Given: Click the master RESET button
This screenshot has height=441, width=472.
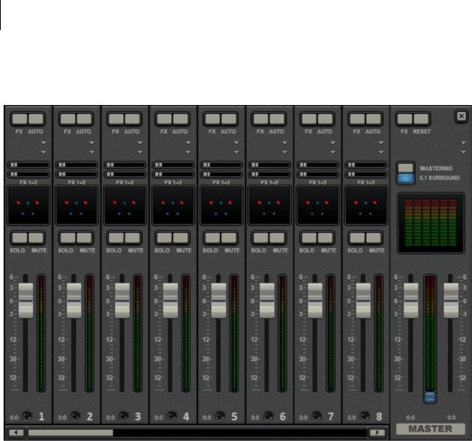Looking at the screenshot, I should (x=421, y=118).
